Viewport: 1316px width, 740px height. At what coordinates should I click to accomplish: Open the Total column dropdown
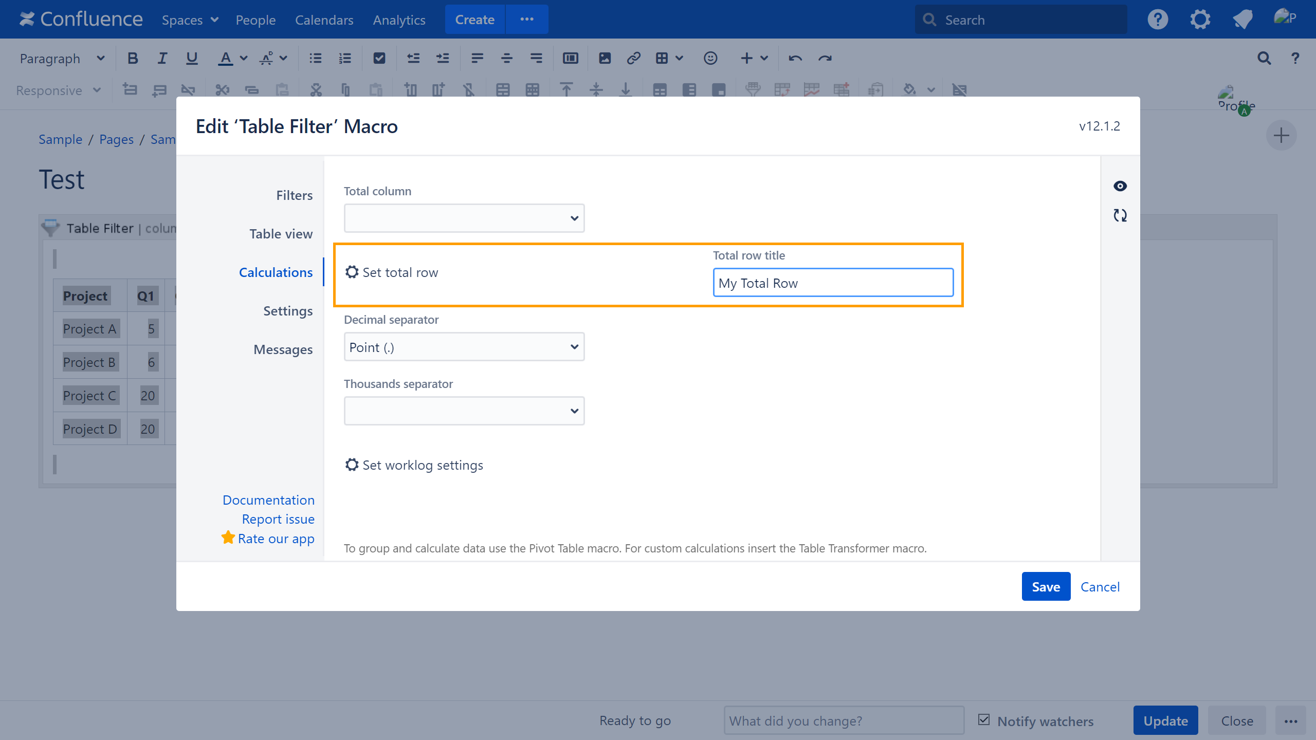pyautogui.click(x=464, y=218)
